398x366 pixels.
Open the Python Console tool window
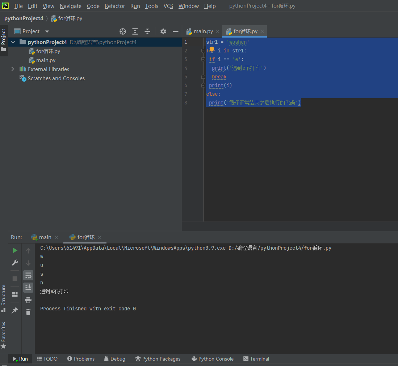pos(213,359)
